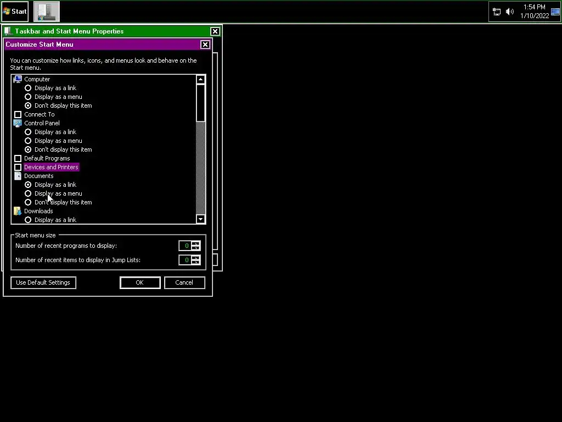562x422 pixels.
Task: Confirm with the OK button
Action: [140, 282]
